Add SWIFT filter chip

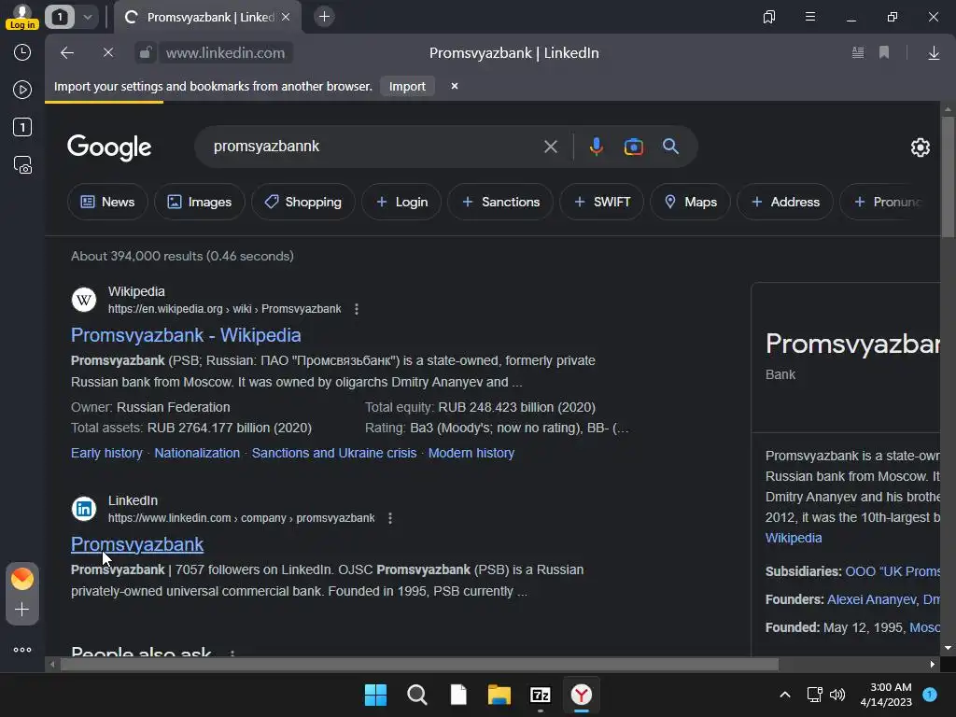pyautogui.click(x=602, y=202)
